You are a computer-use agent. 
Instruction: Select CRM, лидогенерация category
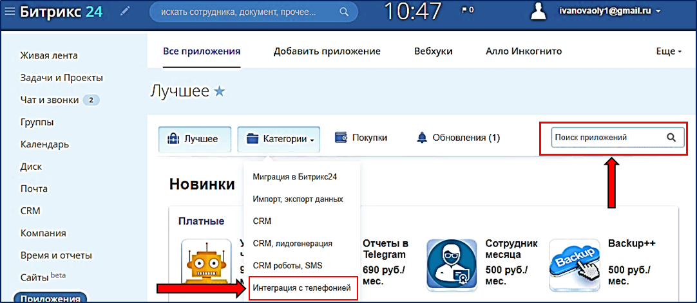[292, 244]
